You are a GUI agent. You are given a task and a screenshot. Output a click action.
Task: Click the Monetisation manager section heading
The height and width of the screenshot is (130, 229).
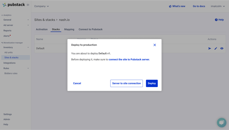(x=13, y=43)
